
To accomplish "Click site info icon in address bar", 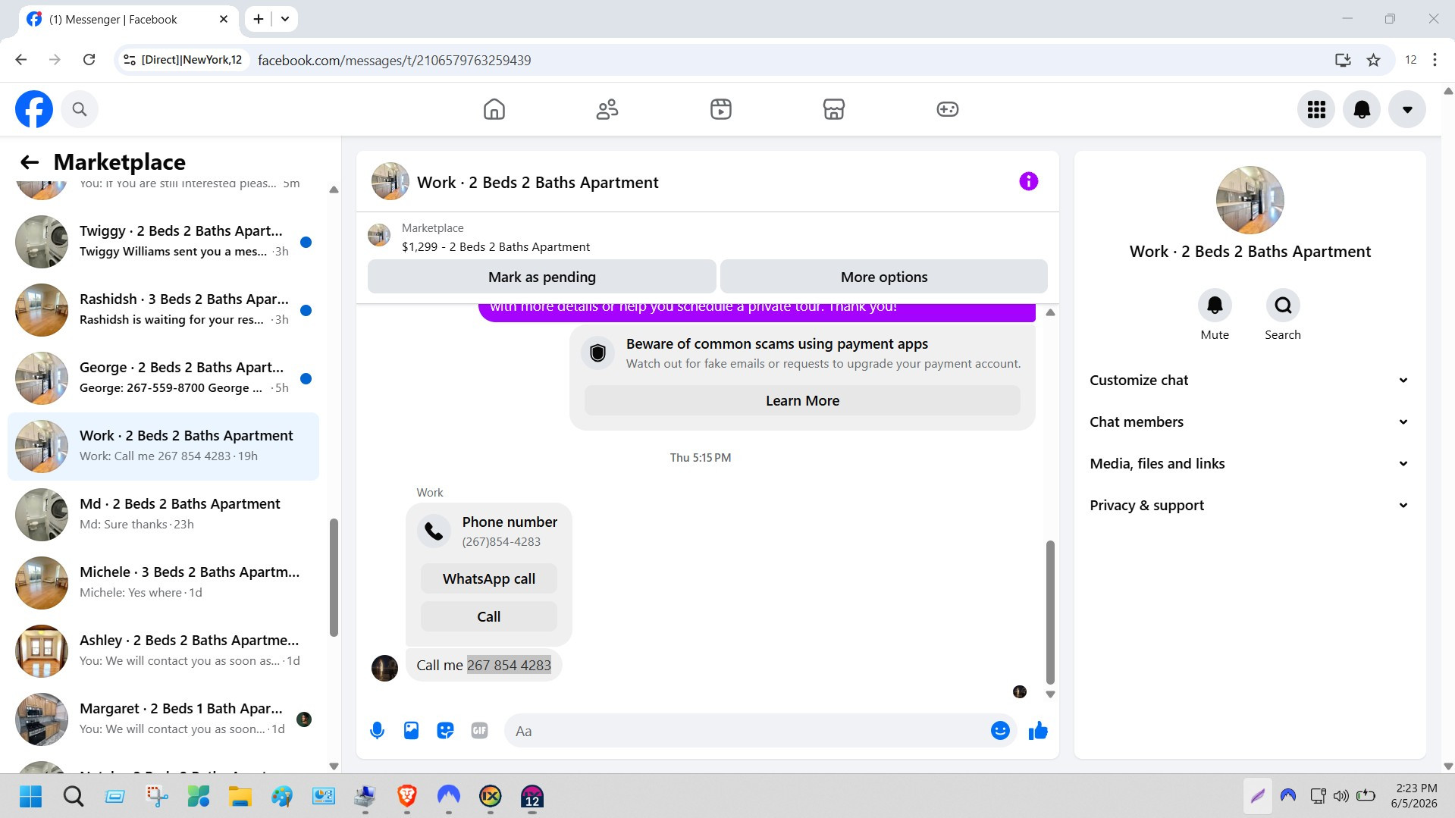I will point(130,60).
